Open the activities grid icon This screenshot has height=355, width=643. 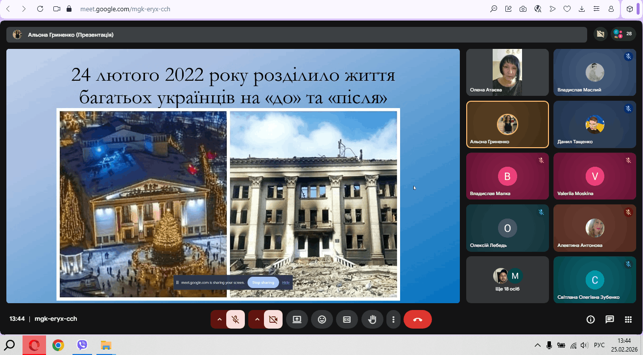click(628, 319)
